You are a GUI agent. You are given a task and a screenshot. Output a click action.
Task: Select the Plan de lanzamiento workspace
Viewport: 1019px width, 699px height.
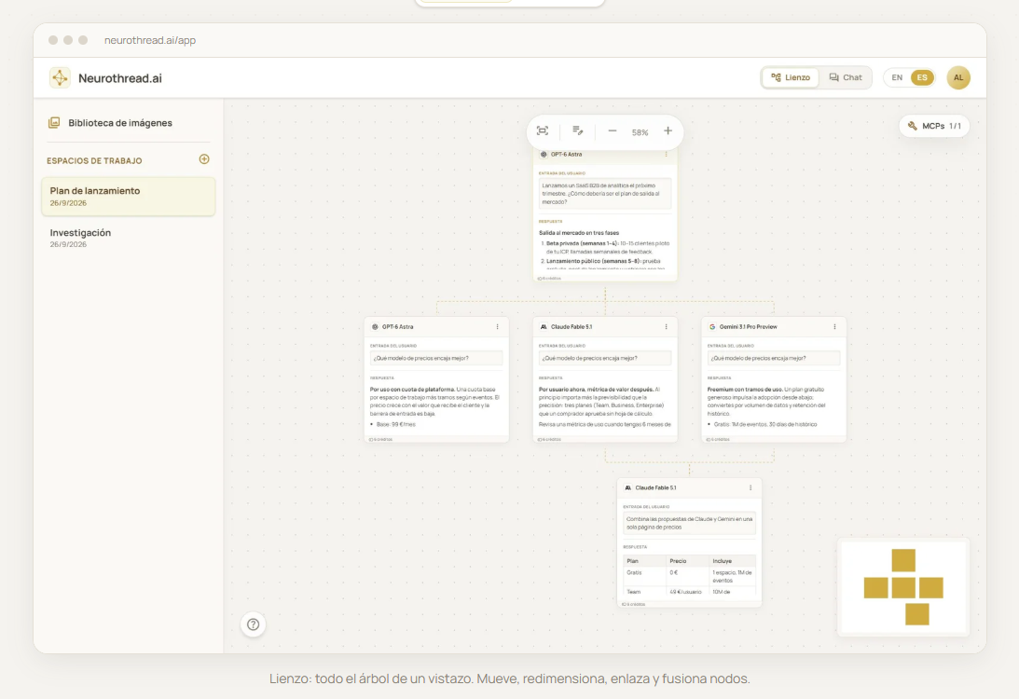(128, 197)
